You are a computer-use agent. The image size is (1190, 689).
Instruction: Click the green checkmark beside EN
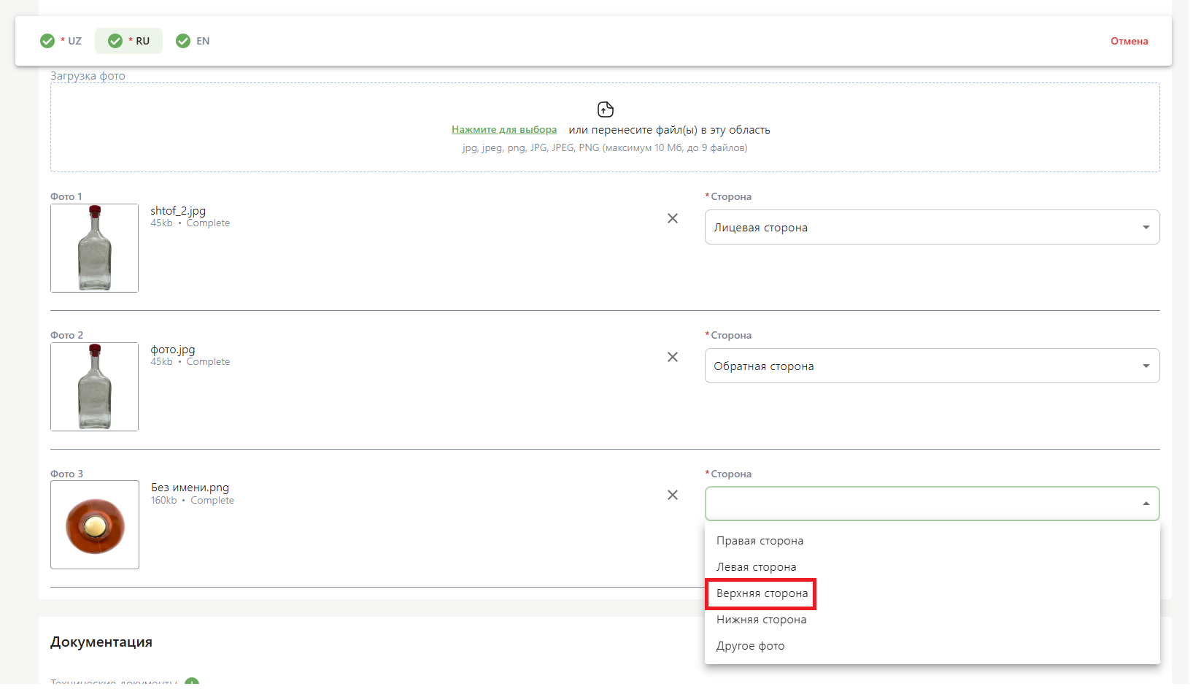click(x=183, y=41)
